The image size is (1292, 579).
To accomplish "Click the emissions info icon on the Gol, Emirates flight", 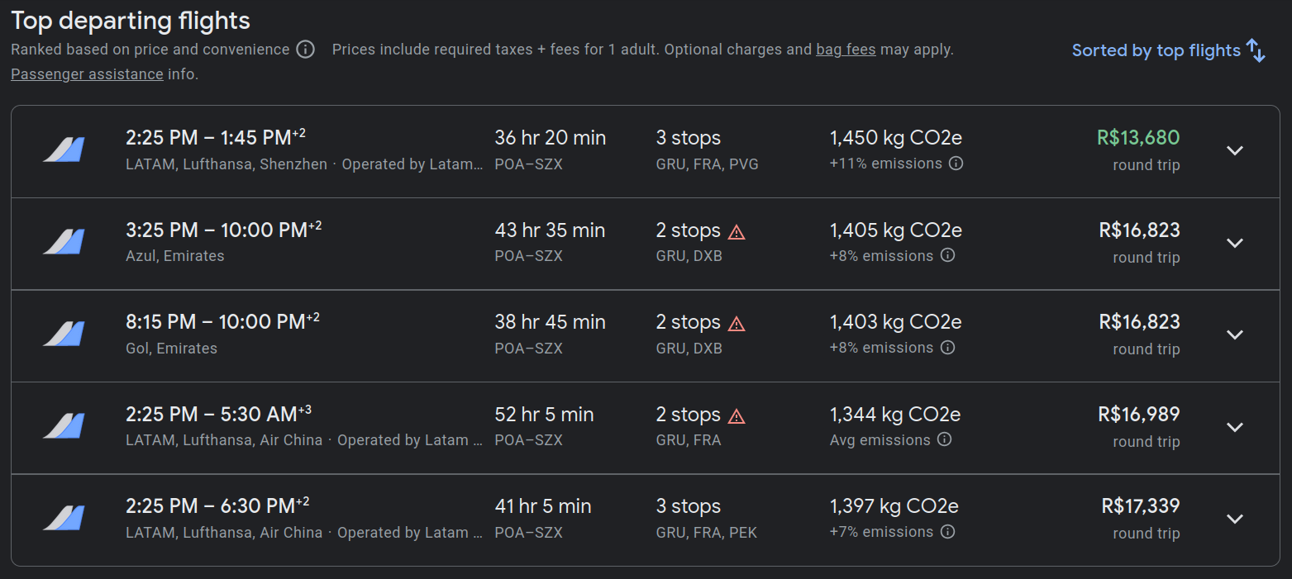I will [x=948, y=347].
